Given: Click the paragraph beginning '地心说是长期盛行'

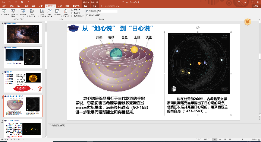Looking at the screenshot, I should pos(111,105).
